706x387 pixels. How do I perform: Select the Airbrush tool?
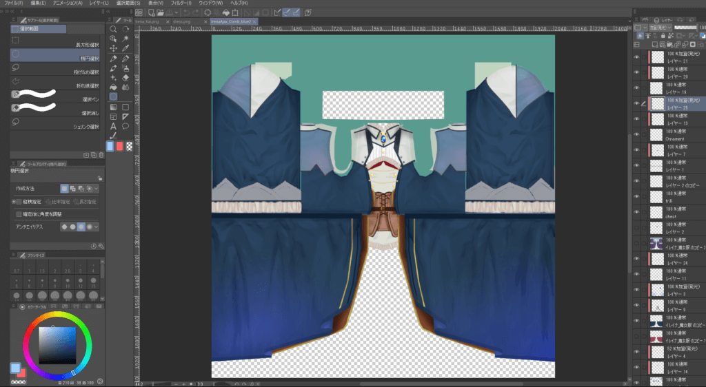tap(125, 68)
